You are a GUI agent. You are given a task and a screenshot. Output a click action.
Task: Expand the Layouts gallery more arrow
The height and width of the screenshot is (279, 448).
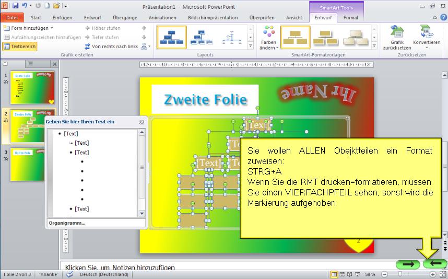251,47
